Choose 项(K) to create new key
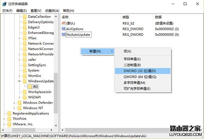Screen dimensions: 204x139 [142, 51]
